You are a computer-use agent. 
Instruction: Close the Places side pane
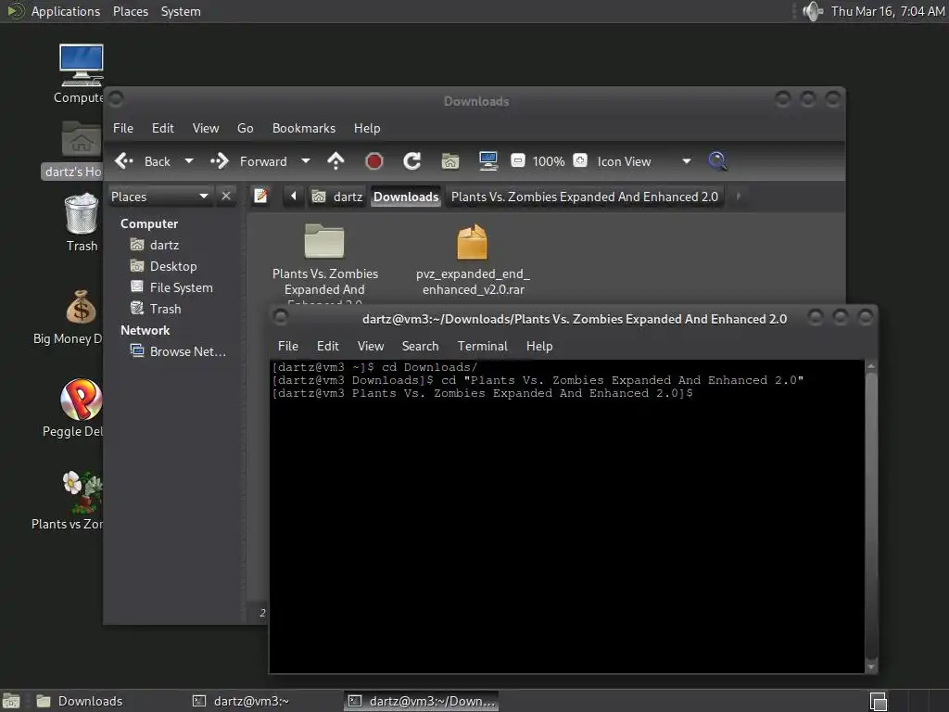coord(226,197)
